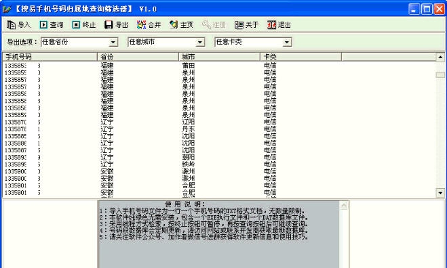Expand the 任意城市 city dropdown
This screenshot has width=447, height=268.
[x=200, y=43]
